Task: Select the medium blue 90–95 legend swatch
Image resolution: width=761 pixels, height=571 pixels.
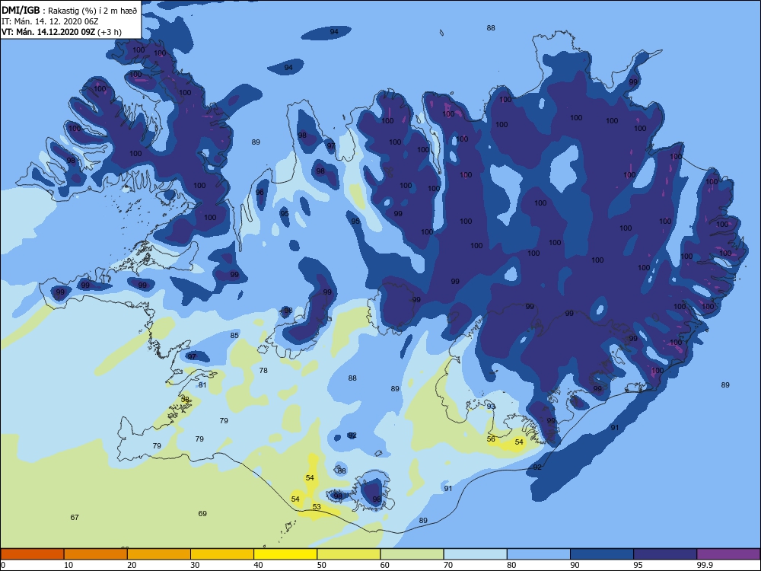Action: coord(602,554)
